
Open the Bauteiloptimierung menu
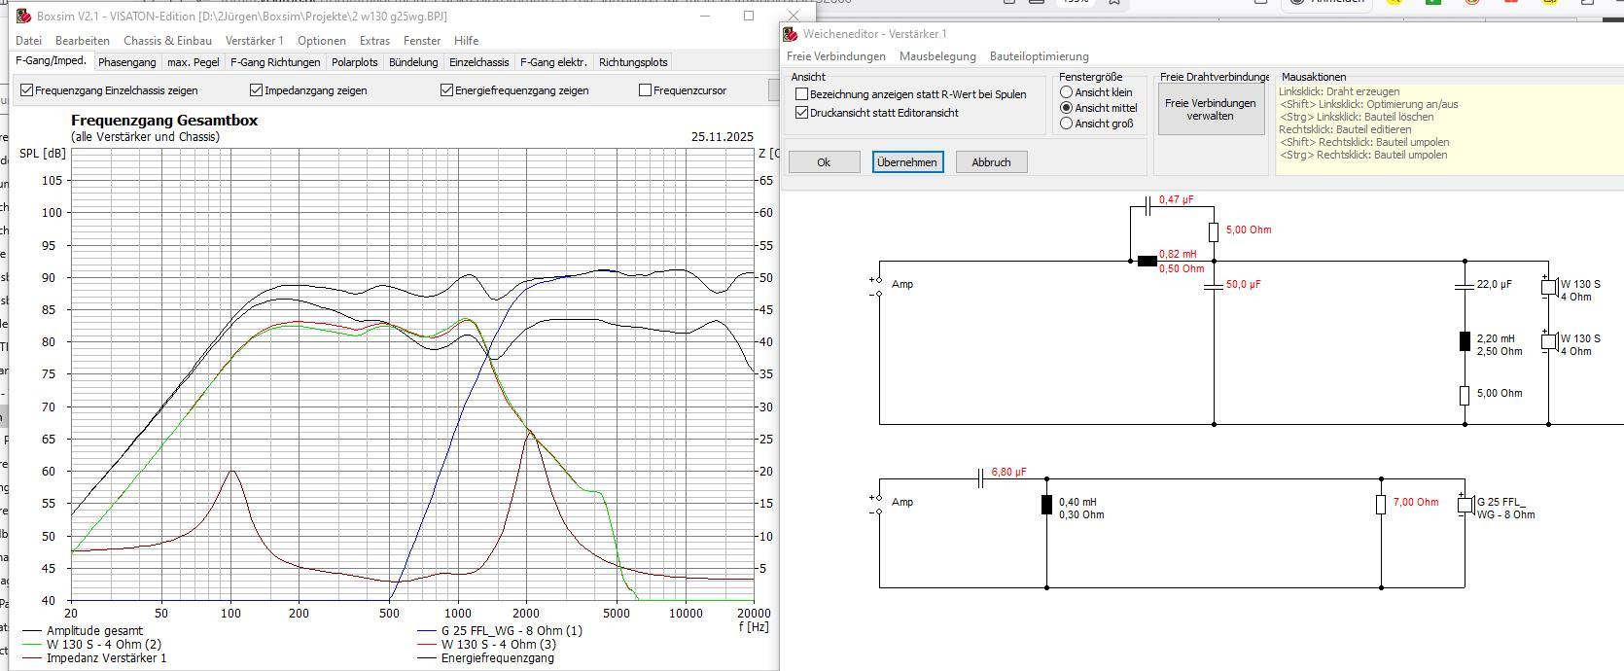(x=1040, y=56)
